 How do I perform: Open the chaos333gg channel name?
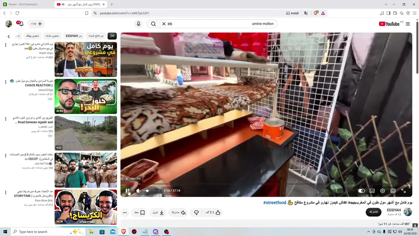[46, 90]
